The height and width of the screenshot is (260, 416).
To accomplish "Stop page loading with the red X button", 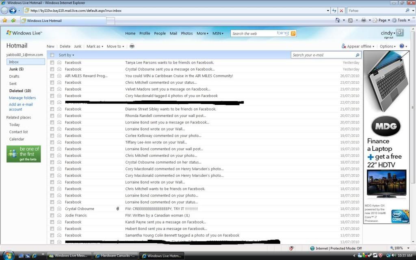I will tap(341, 11).
